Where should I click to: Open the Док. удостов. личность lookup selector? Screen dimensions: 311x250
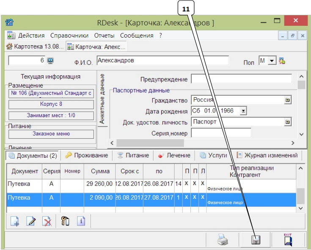point(288,122)
